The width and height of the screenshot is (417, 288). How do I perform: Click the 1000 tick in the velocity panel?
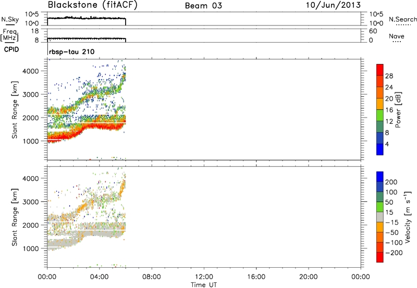pyautogui.click(x=31, y=248)
